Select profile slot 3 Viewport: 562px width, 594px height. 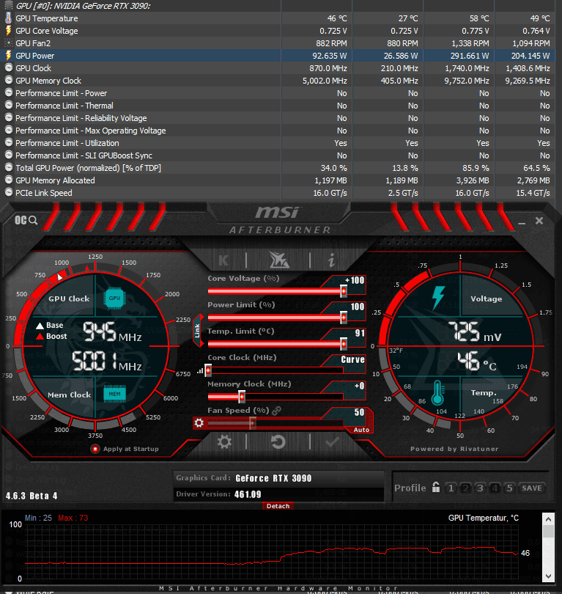click(480, 488)
